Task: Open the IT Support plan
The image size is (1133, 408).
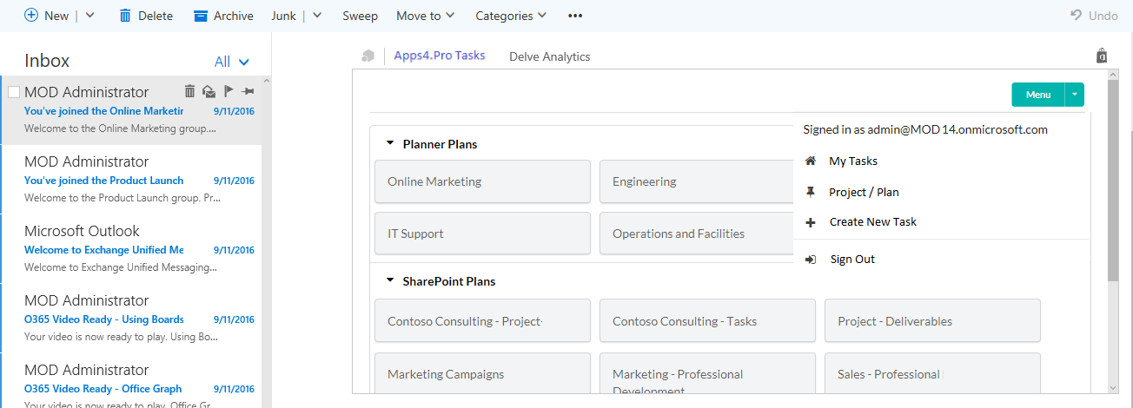Action: (x=482, y=234)
